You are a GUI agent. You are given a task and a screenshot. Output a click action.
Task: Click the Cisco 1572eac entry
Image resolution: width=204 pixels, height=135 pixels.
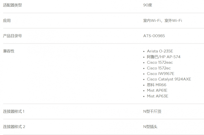(x=160, y=63)
